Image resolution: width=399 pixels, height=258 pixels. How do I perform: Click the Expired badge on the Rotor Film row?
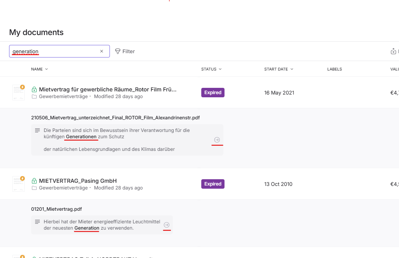click(213, 93)
